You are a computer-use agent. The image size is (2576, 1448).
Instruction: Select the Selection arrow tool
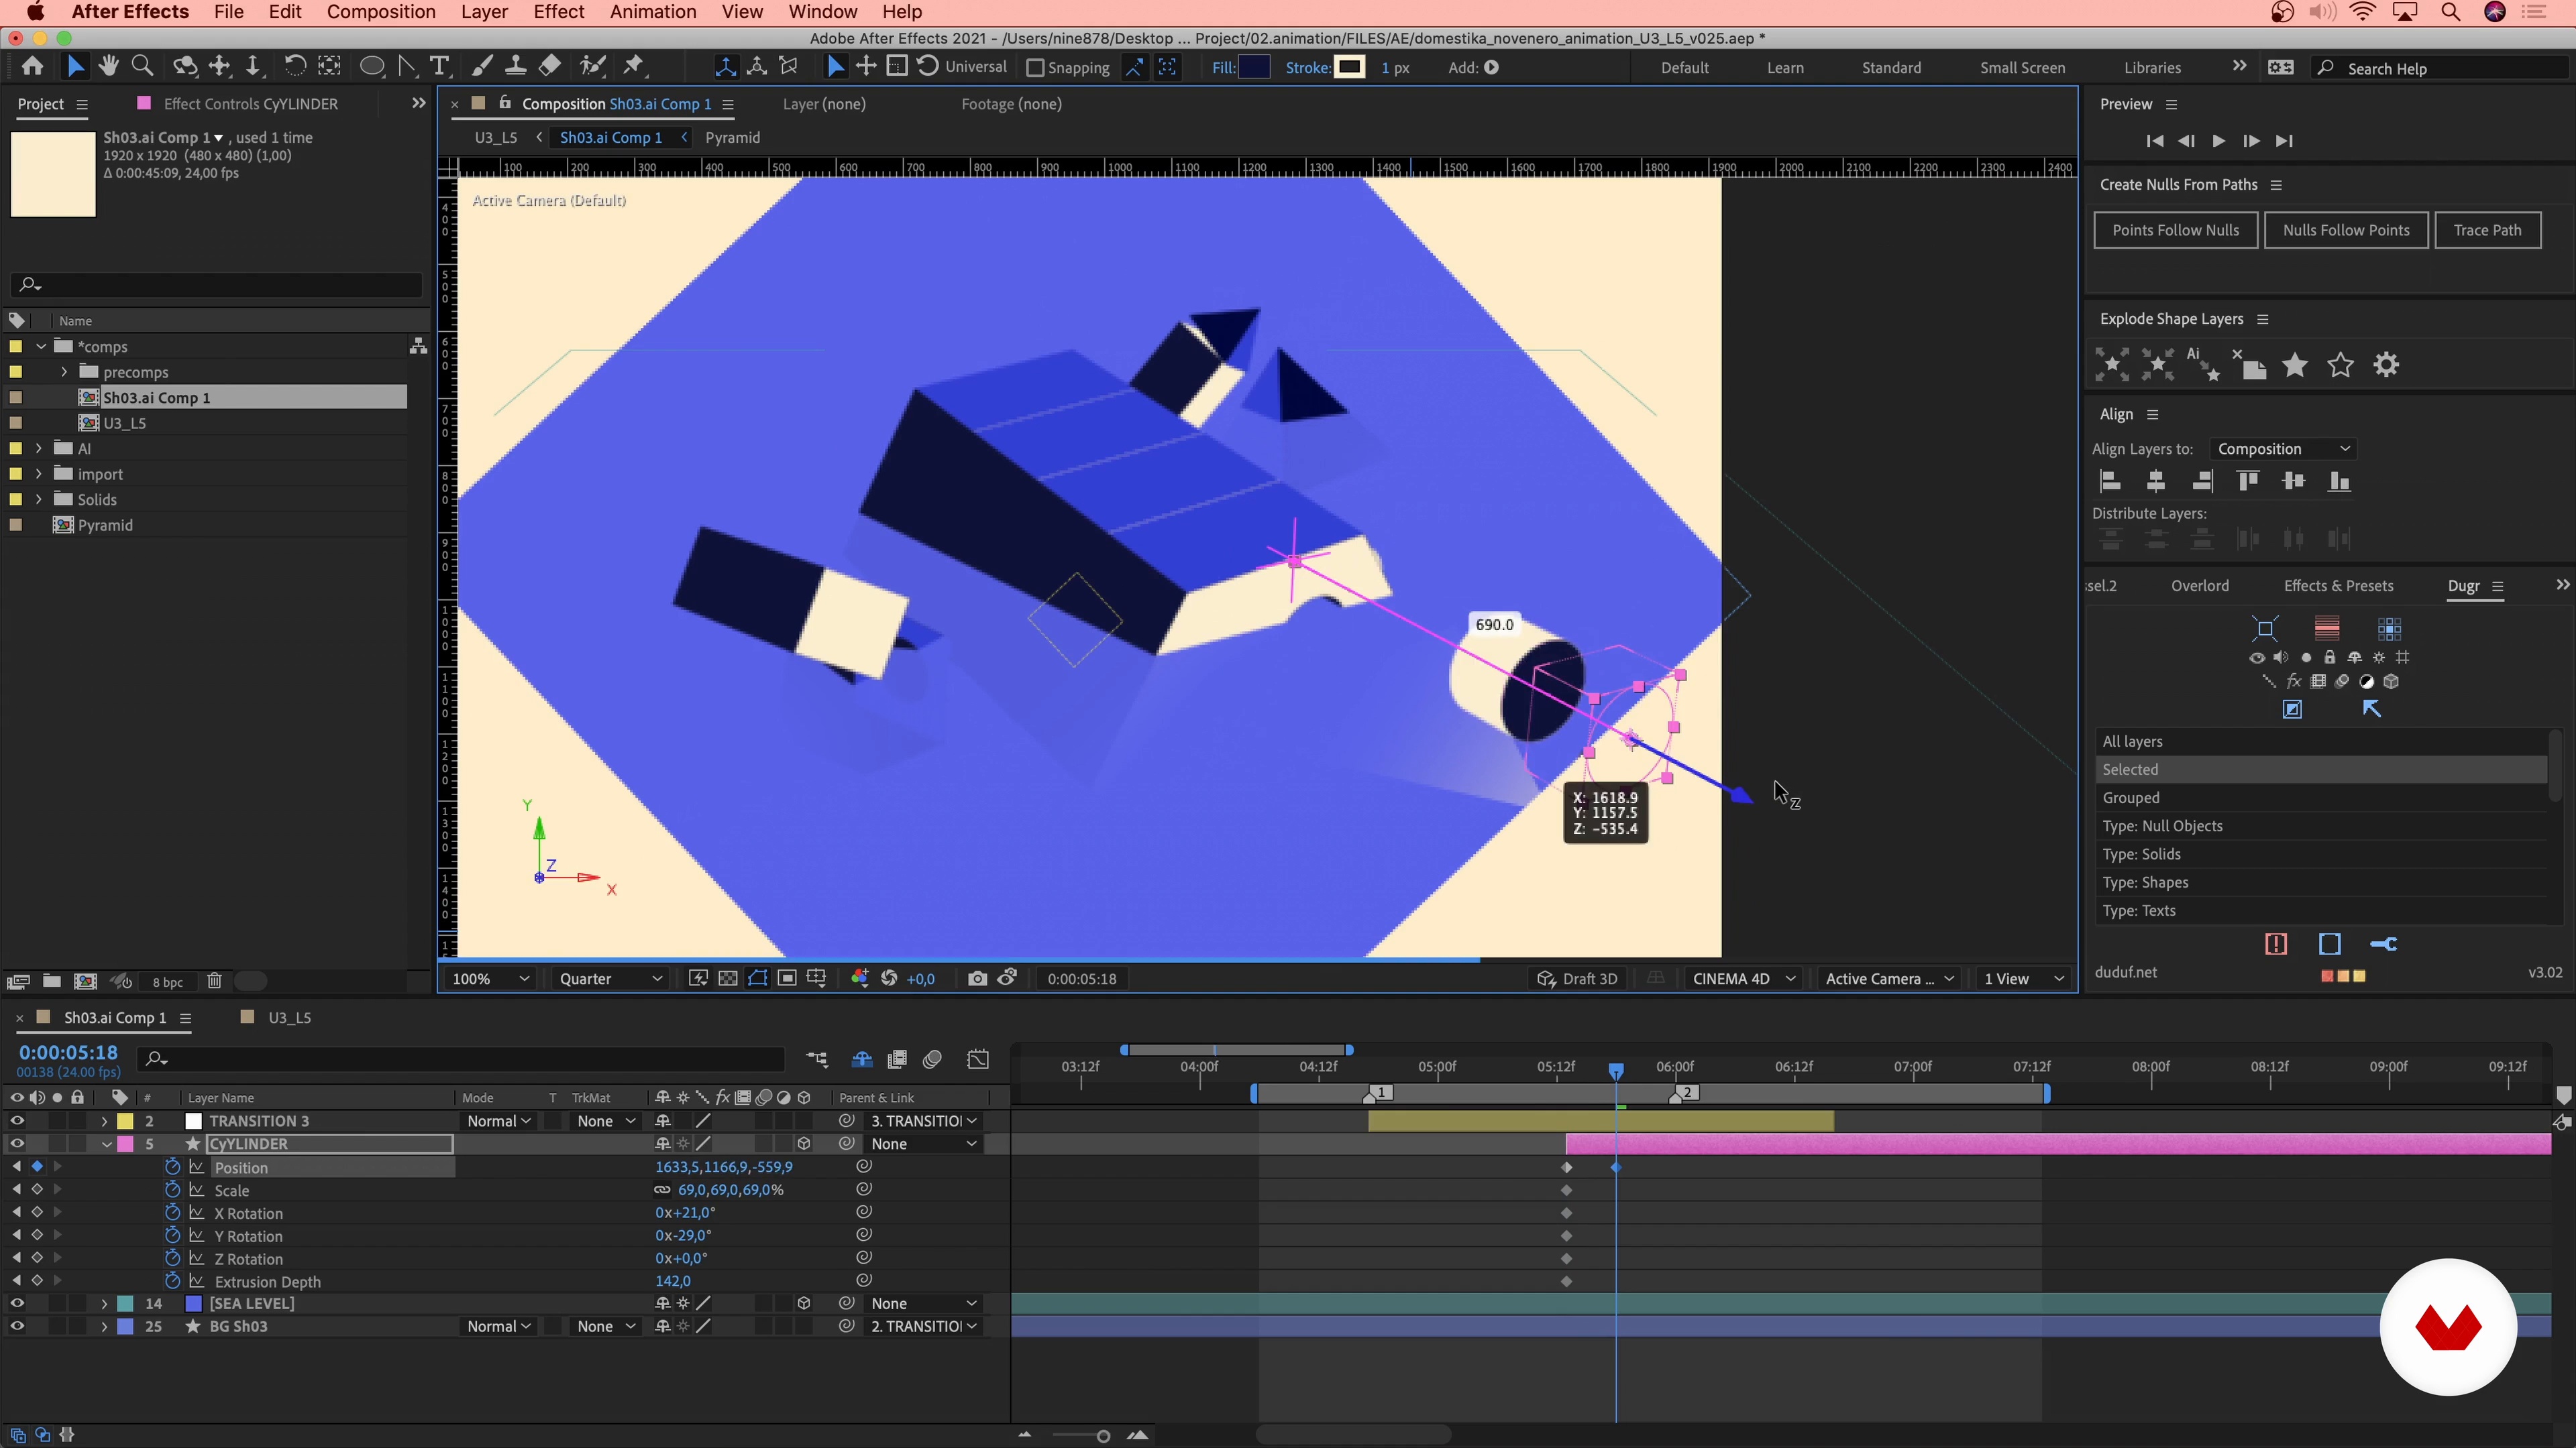tap(75, 67)
